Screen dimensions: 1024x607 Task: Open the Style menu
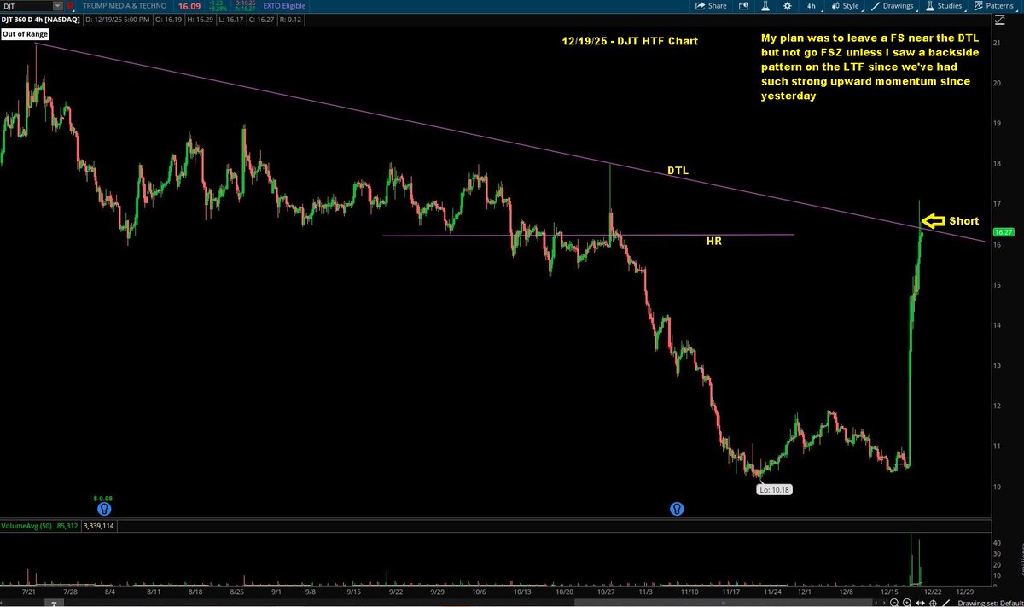pyautogui.click(x=846, y=5)
